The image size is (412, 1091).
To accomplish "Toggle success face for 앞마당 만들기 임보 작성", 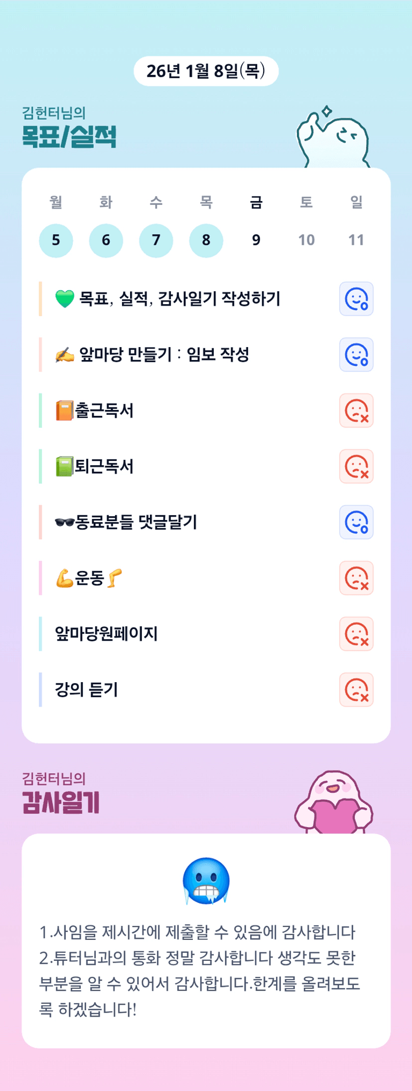I will pos(356,355).
